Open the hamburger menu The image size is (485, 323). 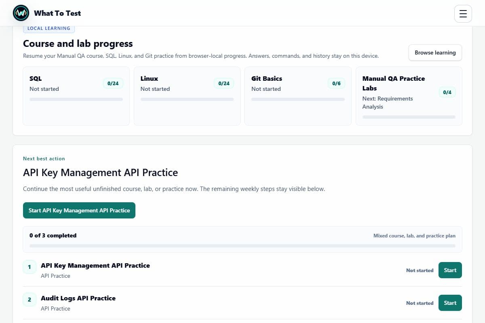point(463,14)
